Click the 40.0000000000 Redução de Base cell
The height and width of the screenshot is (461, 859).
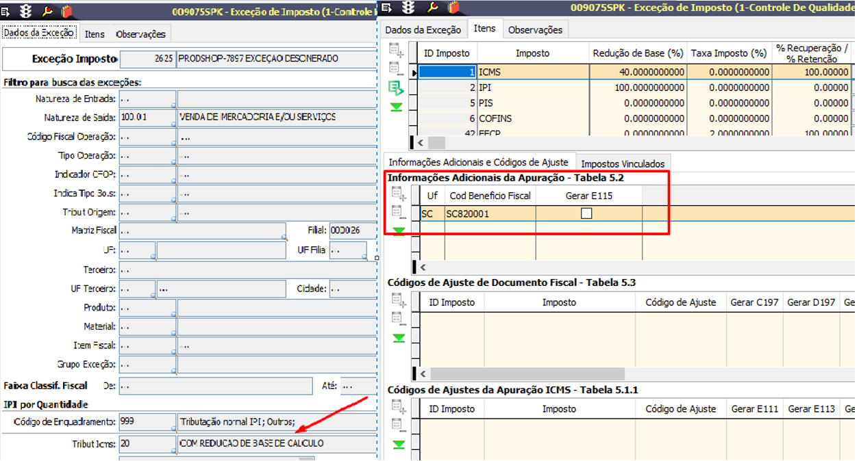tap(638, 72)
